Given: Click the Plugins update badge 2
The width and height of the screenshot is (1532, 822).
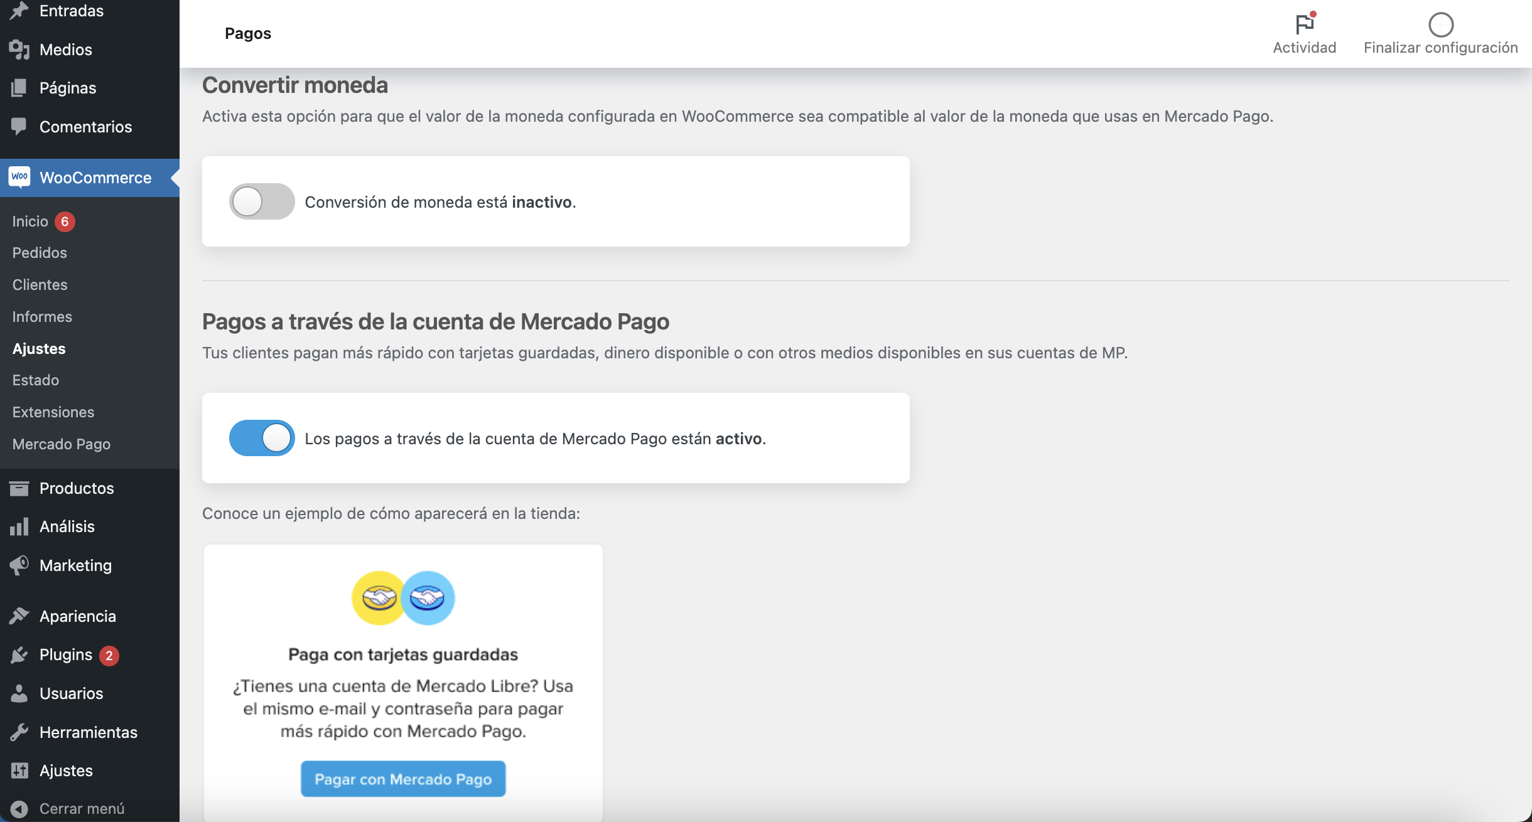Looking at the screenshot, I should [x=109, y=655].
